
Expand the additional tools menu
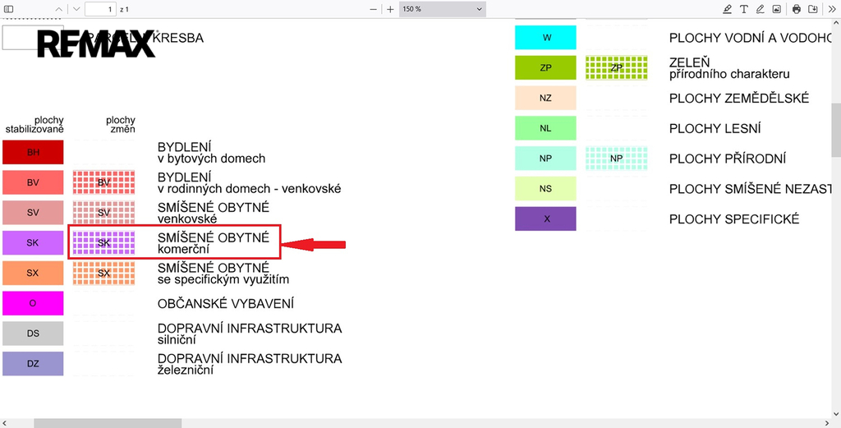(830, 9)
